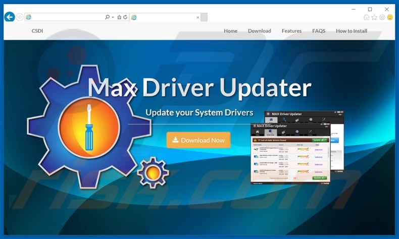399x239 pixels.
Task: Select the open browser tab
Action: pos(165,17)
